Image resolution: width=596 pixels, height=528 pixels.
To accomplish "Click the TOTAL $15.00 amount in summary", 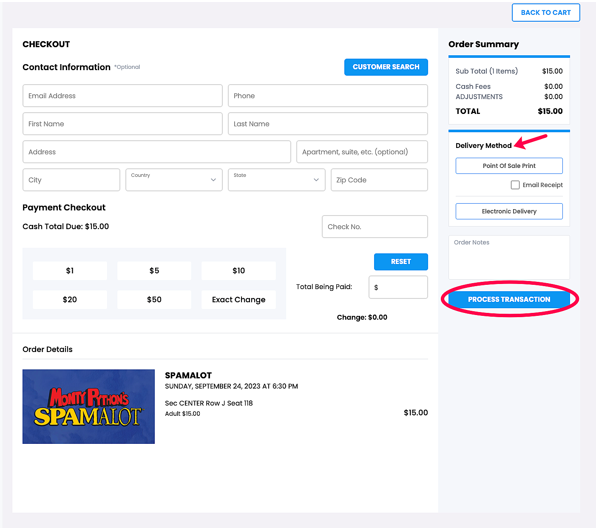I will coord(550,111).
